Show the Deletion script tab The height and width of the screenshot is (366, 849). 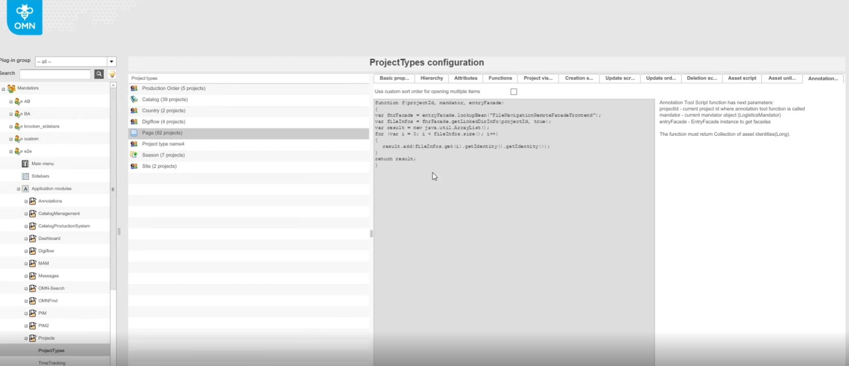tap(702, 78)
